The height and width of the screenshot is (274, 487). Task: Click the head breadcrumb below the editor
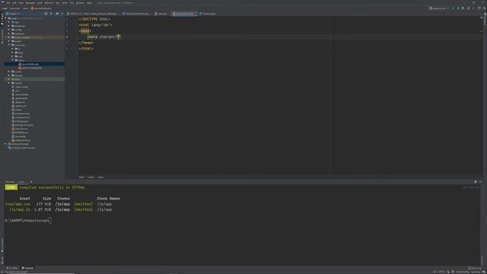coord(91,177)
